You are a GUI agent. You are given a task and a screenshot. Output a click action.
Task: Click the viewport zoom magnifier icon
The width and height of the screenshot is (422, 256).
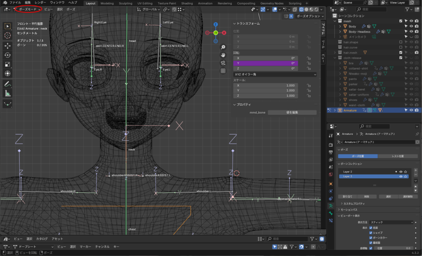pyautogui.click(x=223, y=47)
